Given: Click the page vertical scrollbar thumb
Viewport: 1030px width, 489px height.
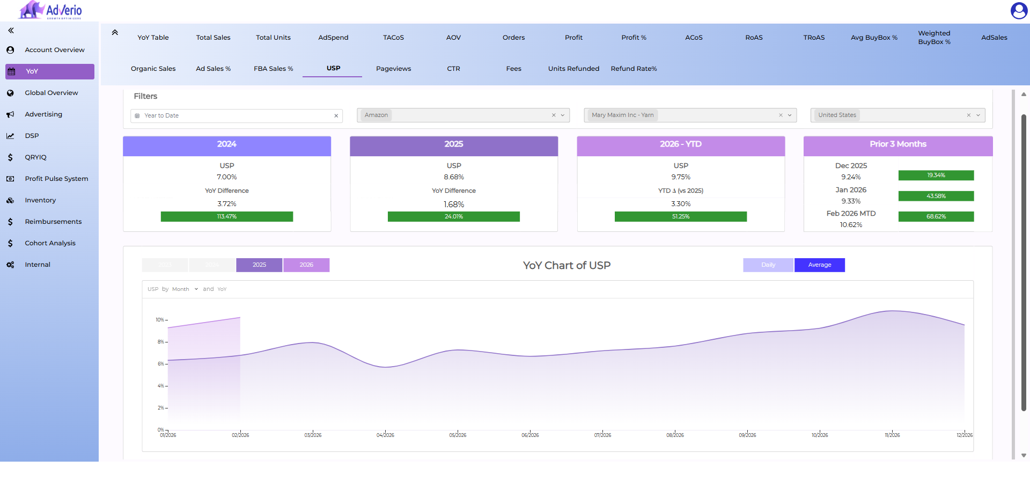Looking at the screenshot, I should [x=1024, y=263].
